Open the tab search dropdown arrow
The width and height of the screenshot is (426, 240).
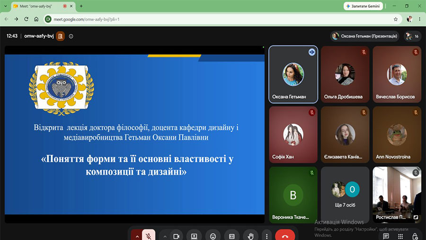tap(5, 6)
